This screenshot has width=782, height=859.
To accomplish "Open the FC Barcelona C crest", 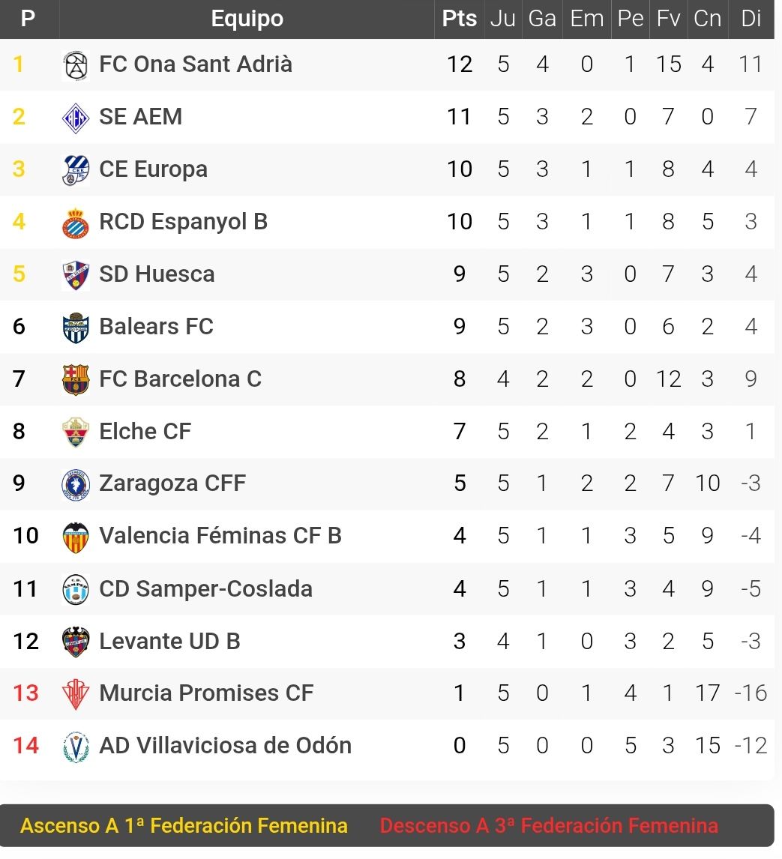I will 76,379.
